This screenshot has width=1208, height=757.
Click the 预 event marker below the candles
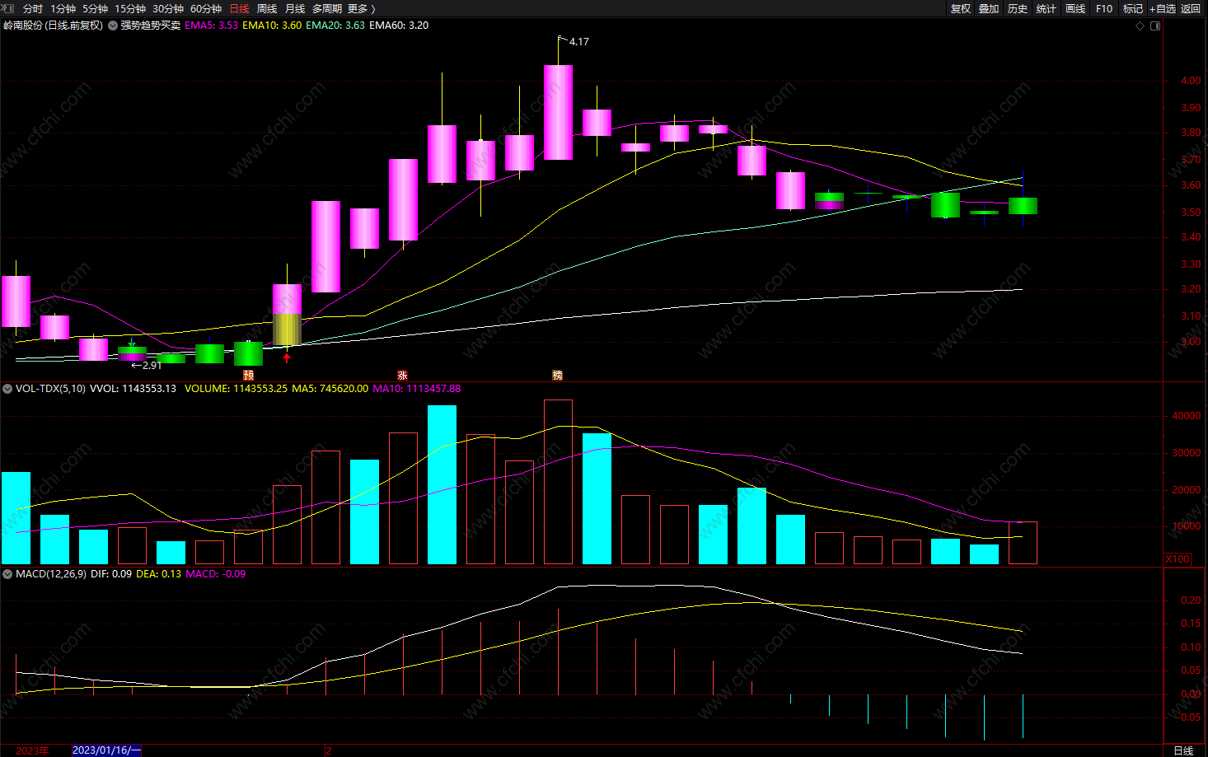click(248, 375)
